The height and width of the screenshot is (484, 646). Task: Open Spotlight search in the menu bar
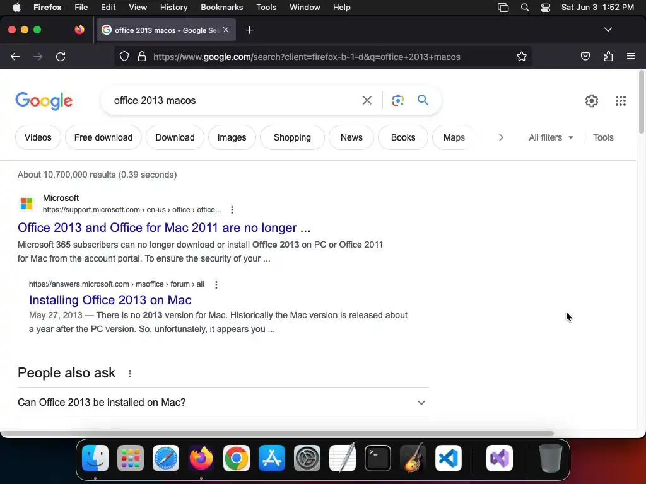pos(524,8)
